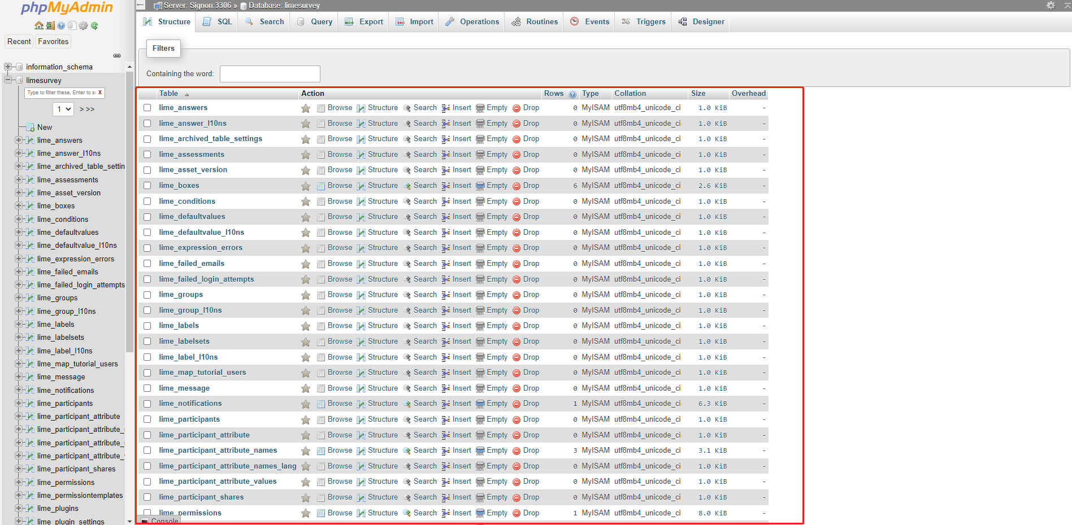Star the lime_groups table as favorite
This screenshot has width=1072, height=525.
(306, 295)
